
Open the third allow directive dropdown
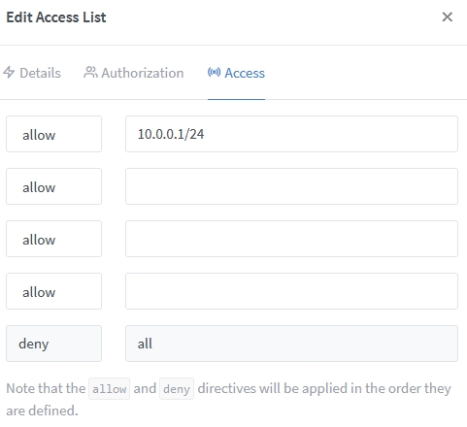pyautogui.click(x=53, y=239)
